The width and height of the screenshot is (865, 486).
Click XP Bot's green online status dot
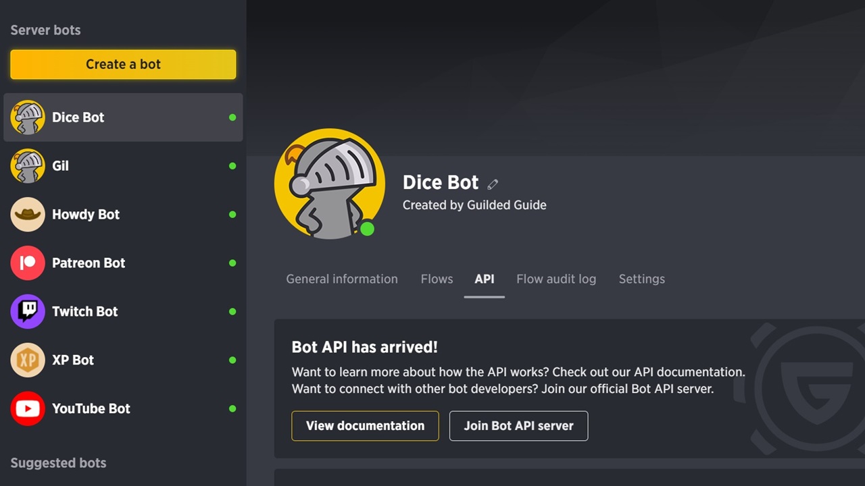(232, 360)
